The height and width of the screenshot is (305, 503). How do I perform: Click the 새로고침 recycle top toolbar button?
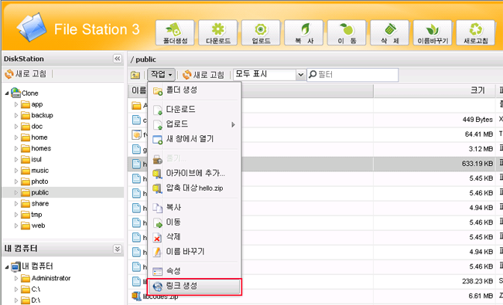pyautogui.click(x=476, y=32)
